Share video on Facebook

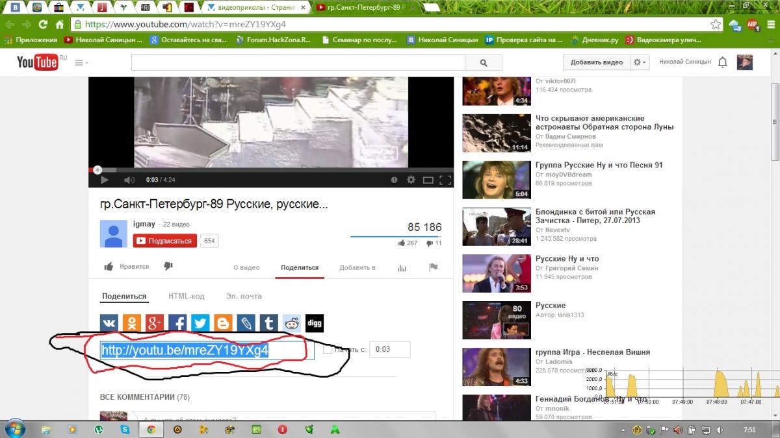click(177, 323)
